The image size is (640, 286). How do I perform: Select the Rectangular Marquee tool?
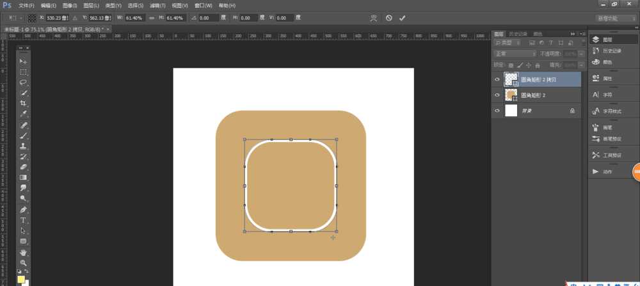point(23,72)
